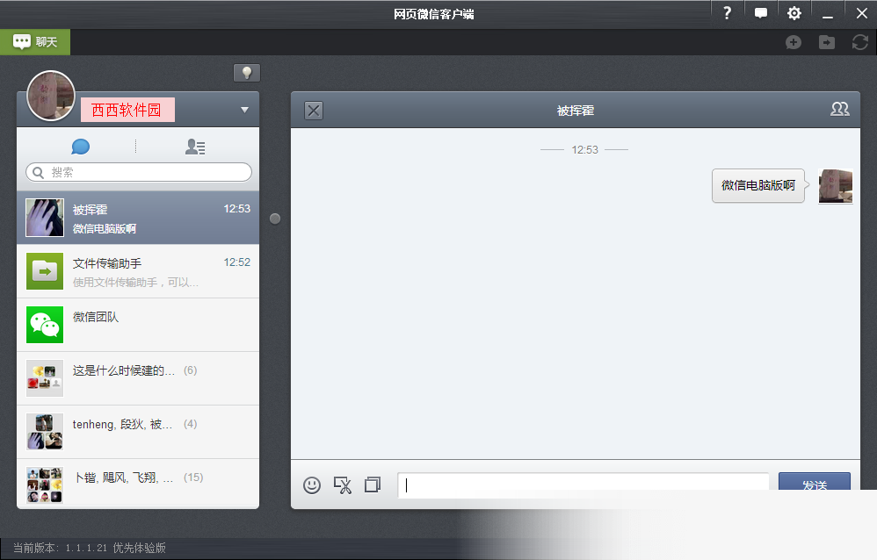The height and width of the screenshot is (560, 877).
Task: Click the round panel collapse handle
Action: pos(275,219)
